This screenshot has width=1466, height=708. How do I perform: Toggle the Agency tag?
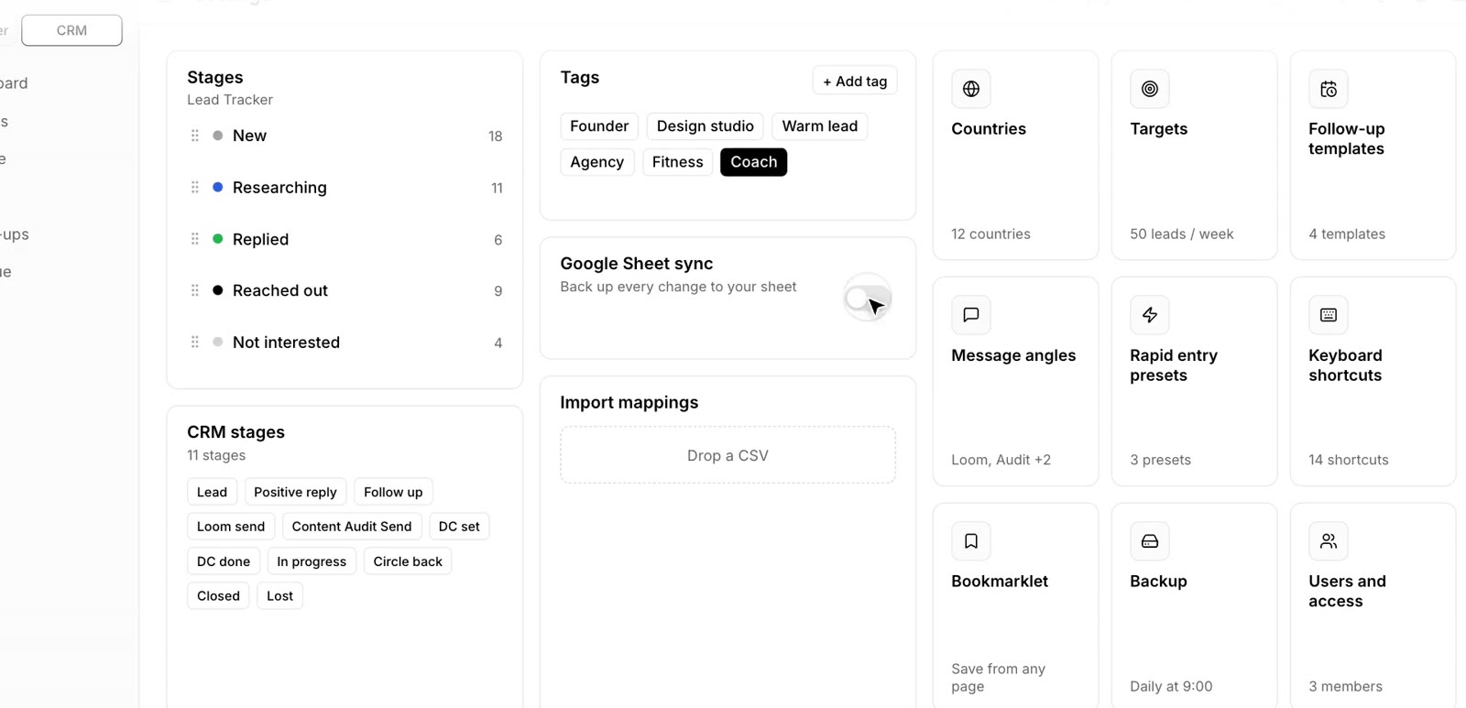pyautogui.click(x=596, y=162)
